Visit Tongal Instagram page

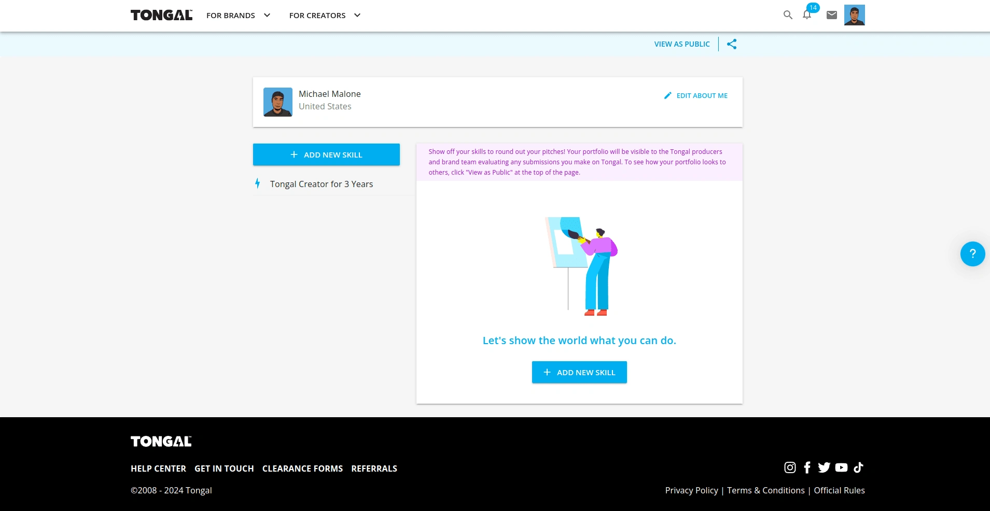pos(790,467)
